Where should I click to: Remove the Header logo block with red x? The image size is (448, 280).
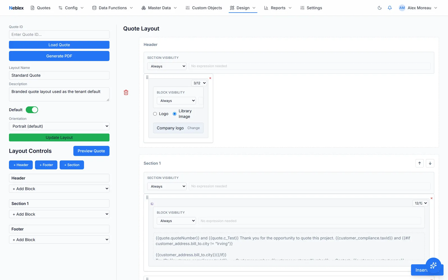210,78
